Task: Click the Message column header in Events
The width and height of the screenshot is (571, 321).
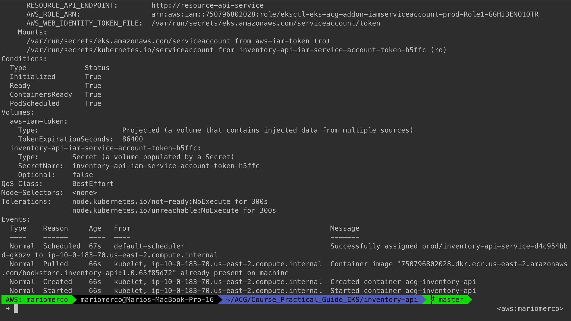Action: [x=345, y=228]
